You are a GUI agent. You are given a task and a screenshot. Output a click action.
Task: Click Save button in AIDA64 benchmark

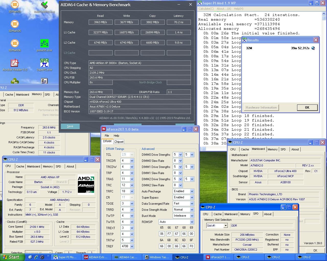point(70,126)
